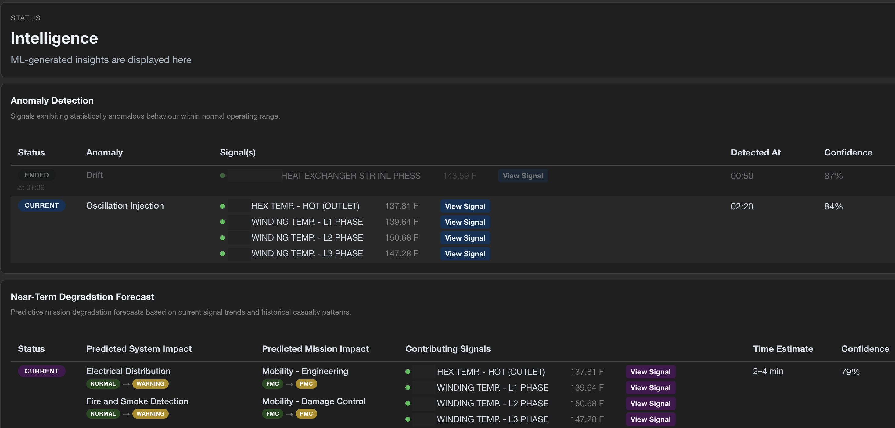Click the Signal(s) column header
Screen dimensions: 895x428
tap(238, 152)
